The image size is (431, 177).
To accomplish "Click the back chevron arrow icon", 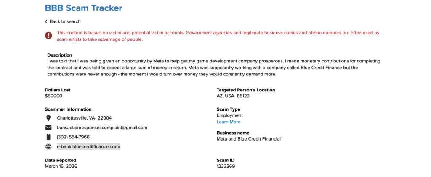I will point(46,21).
